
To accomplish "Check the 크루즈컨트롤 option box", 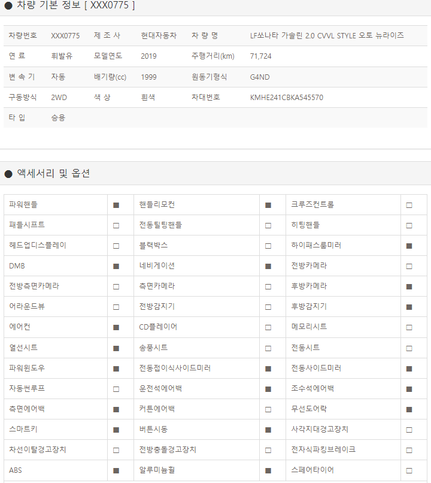I will pos(409,205).
